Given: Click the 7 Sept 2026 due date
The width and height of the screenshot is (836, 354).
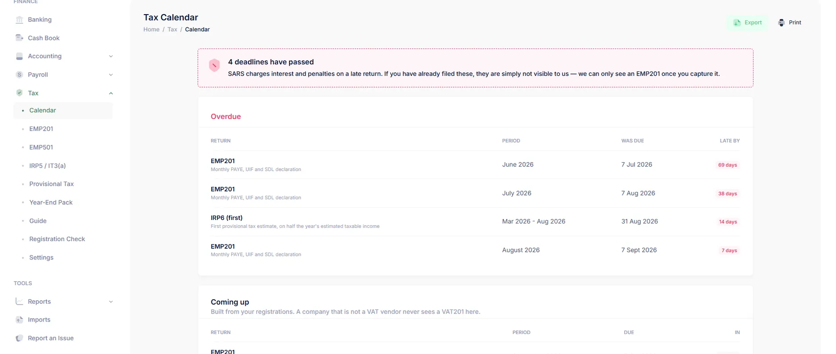Looking at the screenshot, I should click(x=639, y=250).
